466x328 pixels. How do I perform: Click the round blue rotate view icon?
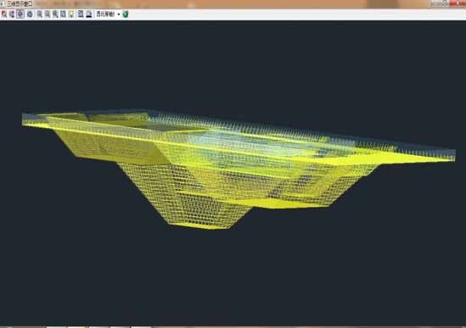tap(30, 14)
